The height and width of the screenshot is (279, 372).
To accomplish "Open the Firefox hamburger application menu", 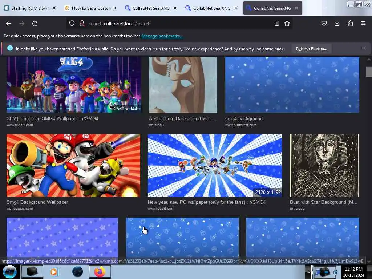I will click(363, 23).
